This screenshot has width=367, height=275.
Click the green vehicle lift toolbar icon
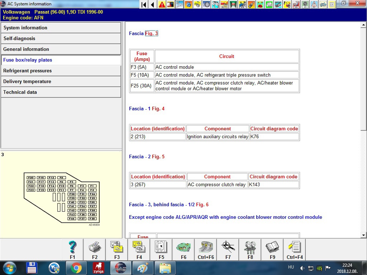233,4
